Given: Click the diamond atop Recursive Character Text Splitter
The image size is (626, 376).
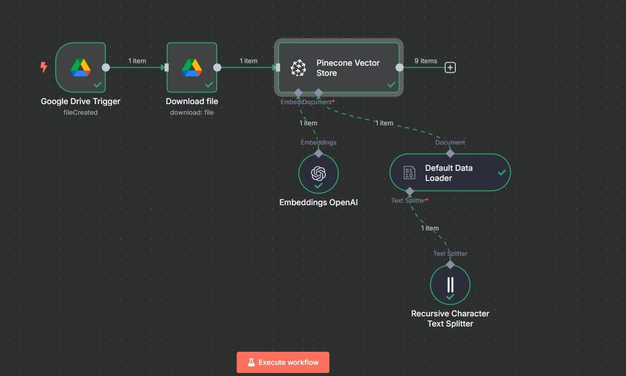Looking at the screenshot, I should 450,264.
